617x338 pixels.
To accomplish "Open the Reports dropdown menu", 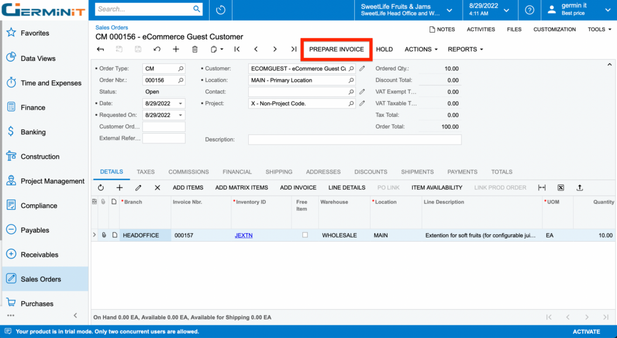I will pyautogui.click(x=465, y=49).
